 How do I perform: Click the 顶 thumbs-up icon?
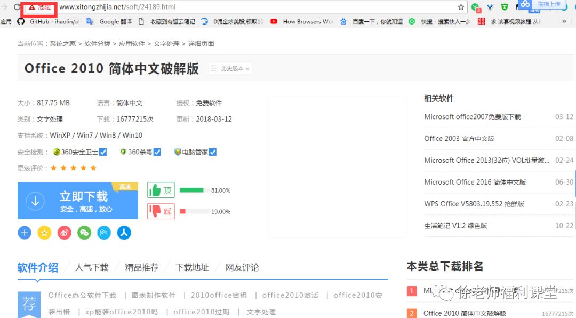point(161,190)
